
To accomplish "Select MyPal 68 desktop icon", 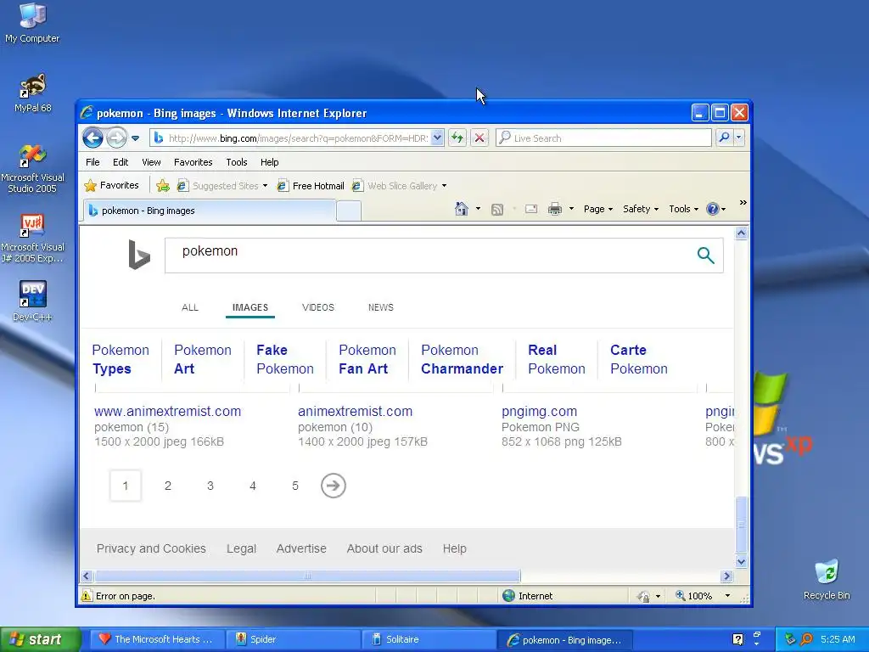I will (x=32, y=93).
